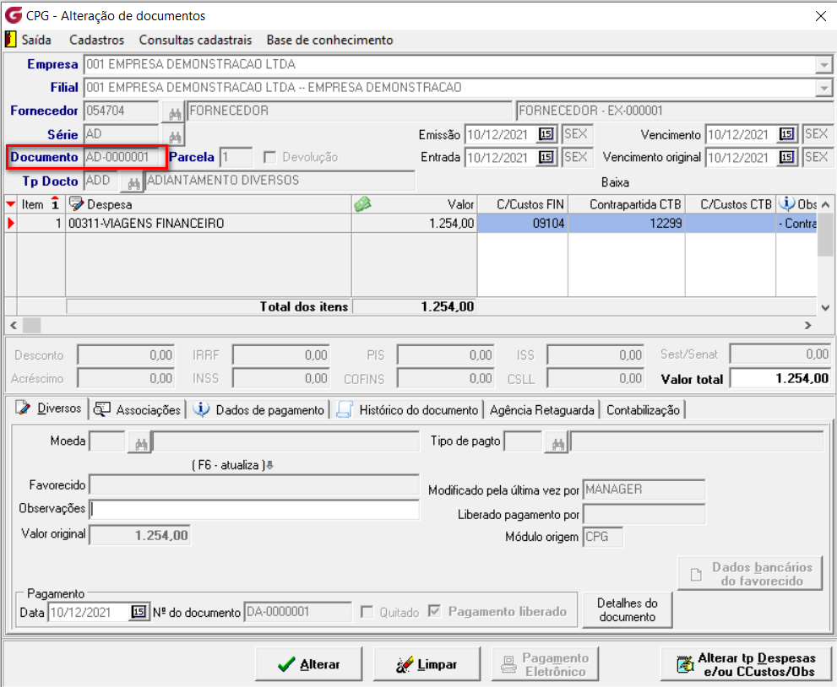Open the Pagamento Data calendar icon

click(x=139, y=612)
